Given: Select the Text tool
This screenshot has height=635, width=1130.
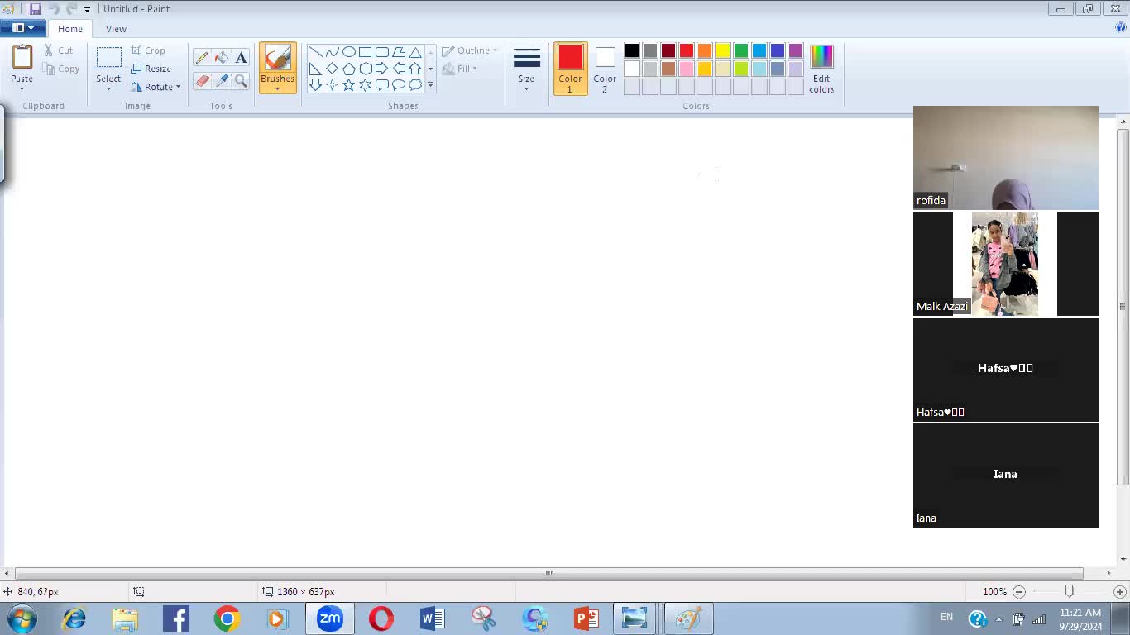Looking at the screenshot, I should (241, 58).
